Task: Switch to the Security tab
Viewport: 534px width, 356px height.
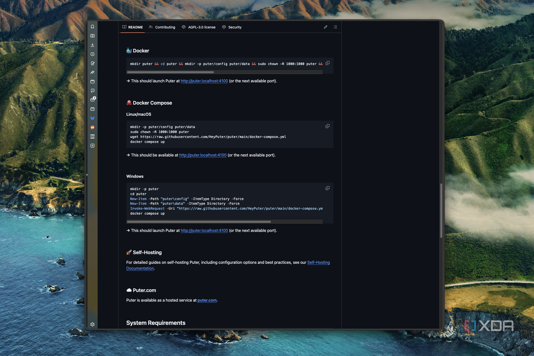Action: [x=232, y=27]
